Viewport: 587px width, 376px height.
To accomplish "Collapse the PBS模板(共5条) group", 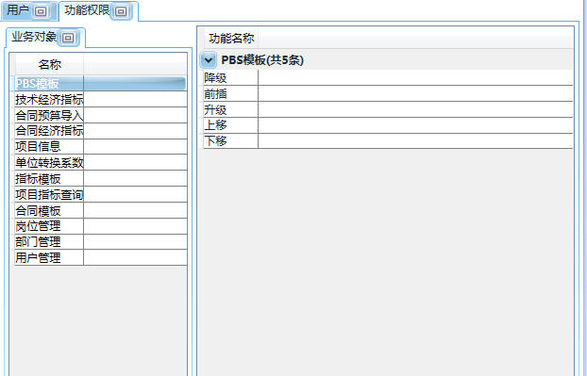I will point(209,59).
